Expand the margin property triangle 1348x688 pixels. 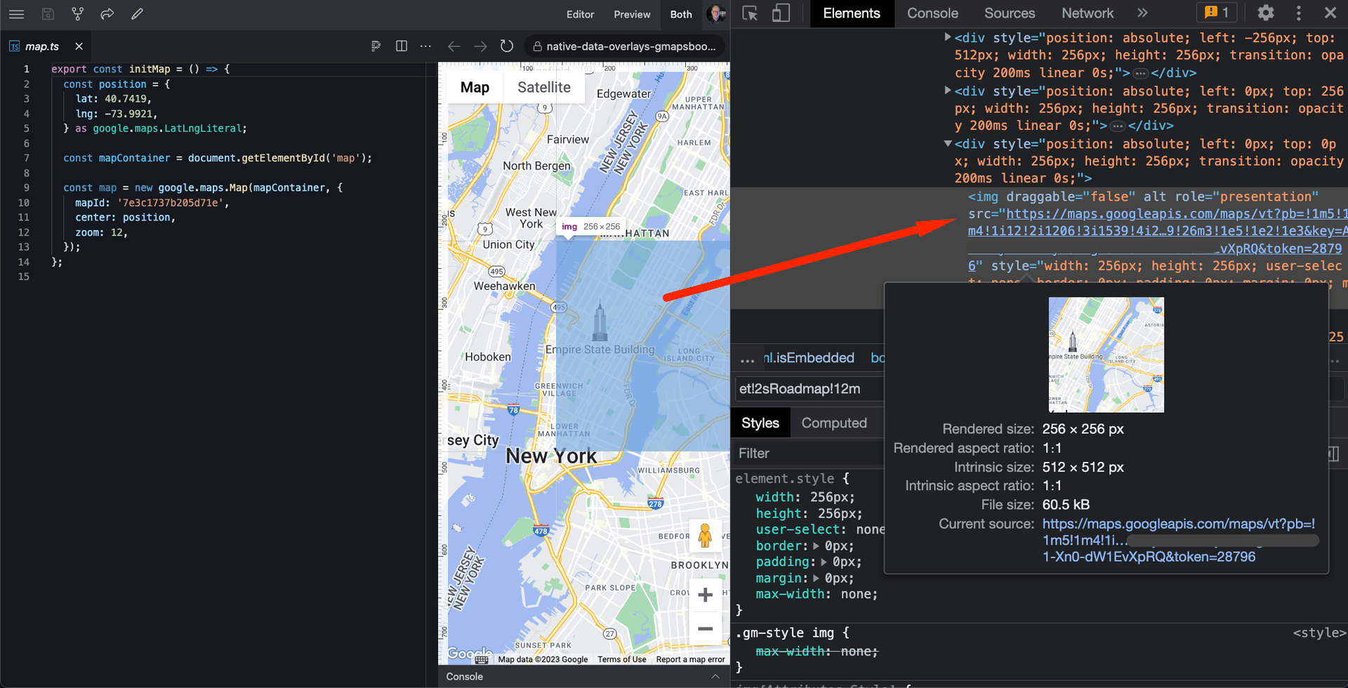point(816,578)
